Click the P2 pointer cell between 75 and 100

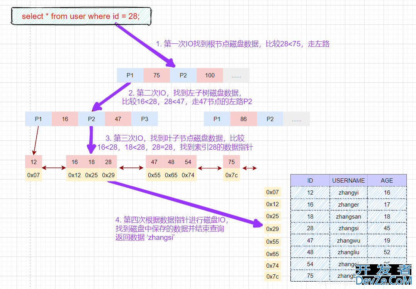tap(183, 75)
